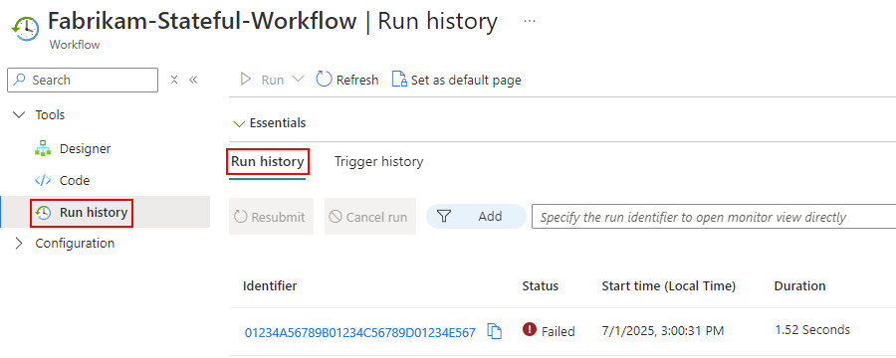Screen dimensions: 896x358
Task: Click the Resubmit button
Action: click(272, 217)
